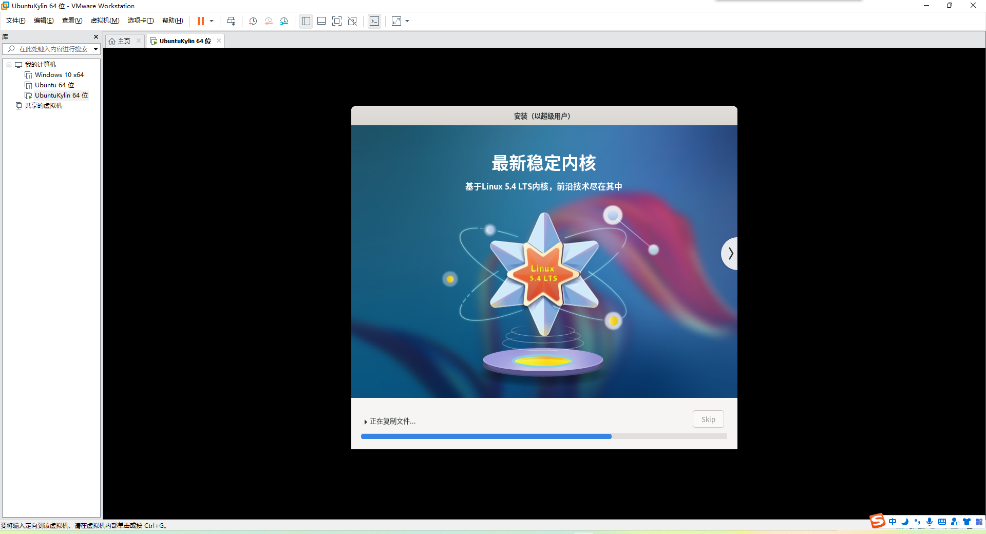Viewport: 986px width, 534px height.
Task: Click the Linux 5.4 LTS slideshow image
Action: pos(544,261)
